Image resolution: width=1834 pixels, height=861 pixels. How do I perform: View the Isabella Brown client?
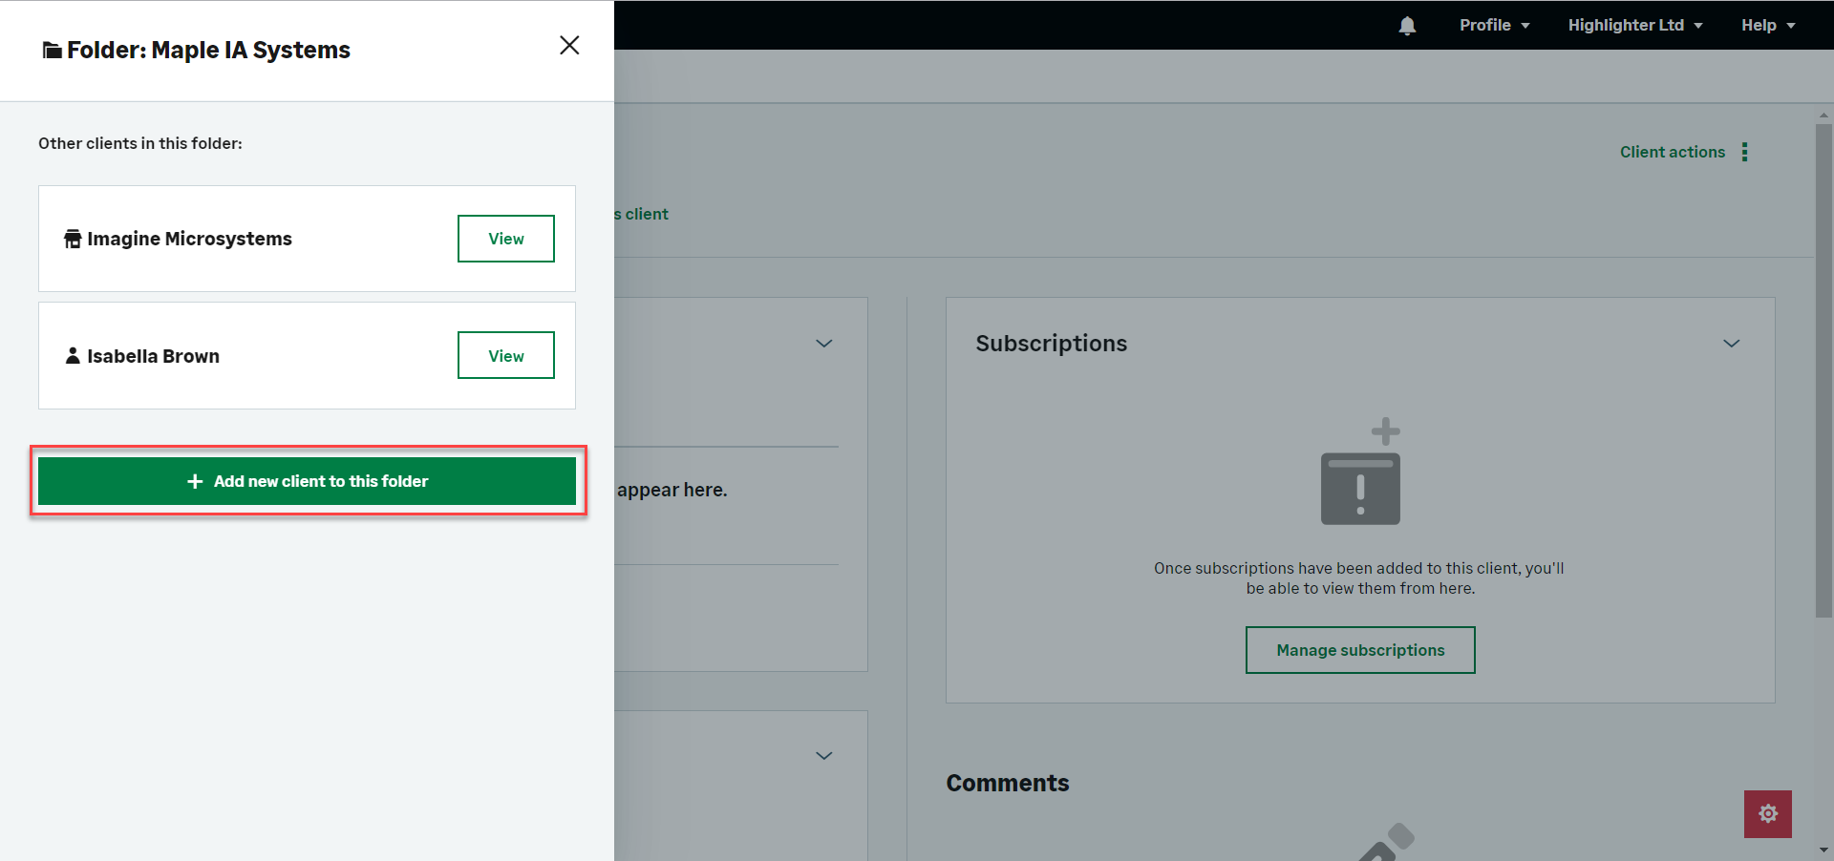point(505,356)
